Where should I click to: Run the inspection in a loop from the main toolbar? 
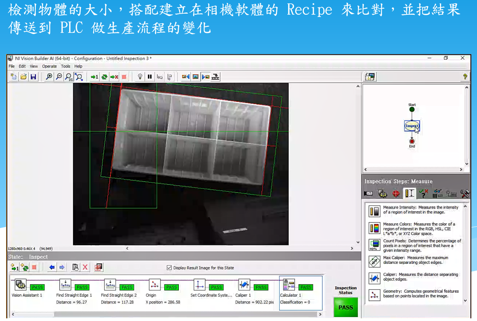tap(104, 77)
